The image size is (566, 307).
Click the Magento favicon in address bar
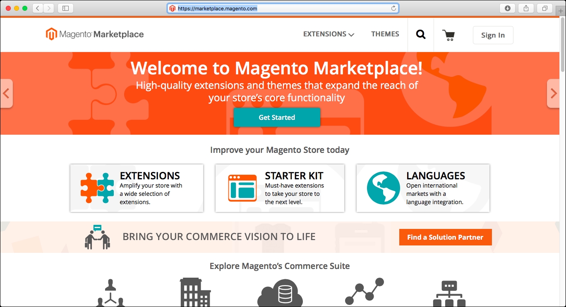(x=173, y=8)
